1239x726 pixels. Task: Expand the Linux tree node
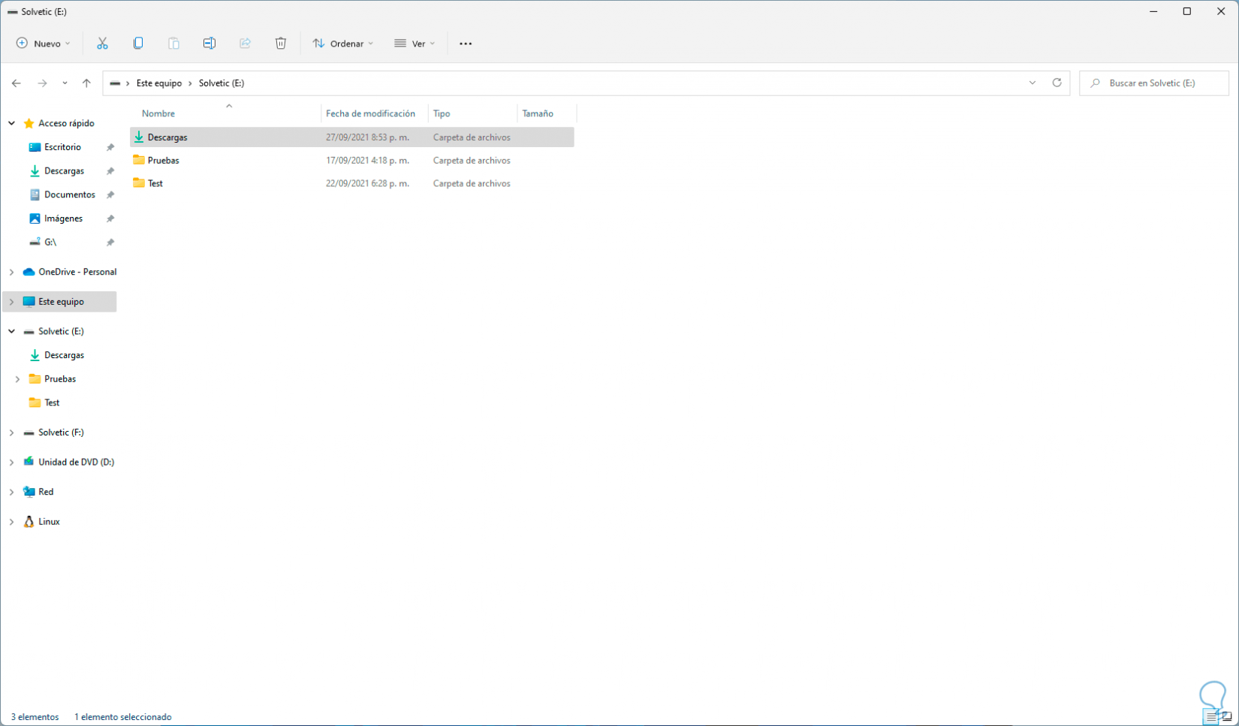coord(12,522)
